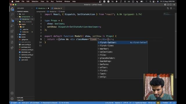Click the Prettier status bar item
The height and width of the screenshot is (104, 186).
coord(164,103)
